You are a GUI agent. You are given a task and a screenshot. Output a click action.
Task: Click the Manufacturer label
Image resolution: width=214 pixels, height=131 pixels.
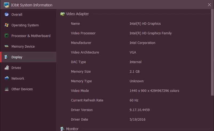pos(81,43)
